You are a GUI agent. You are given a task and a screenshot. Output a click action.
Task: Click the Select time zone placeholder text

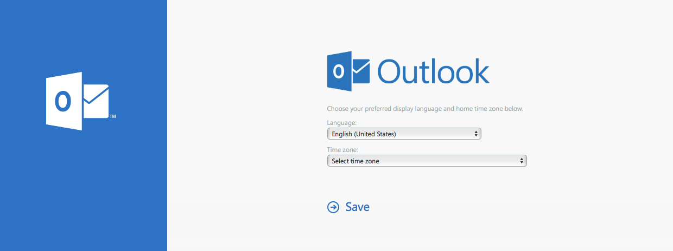[355, 161]
